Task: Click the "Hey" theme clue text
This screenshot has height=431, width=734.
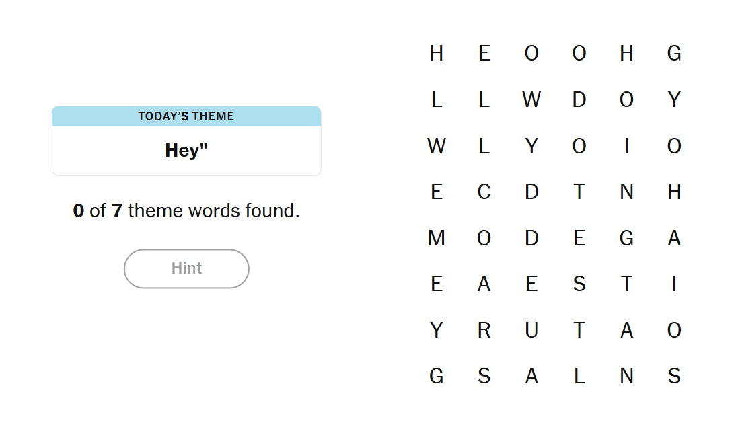Action: pos(186,150)
